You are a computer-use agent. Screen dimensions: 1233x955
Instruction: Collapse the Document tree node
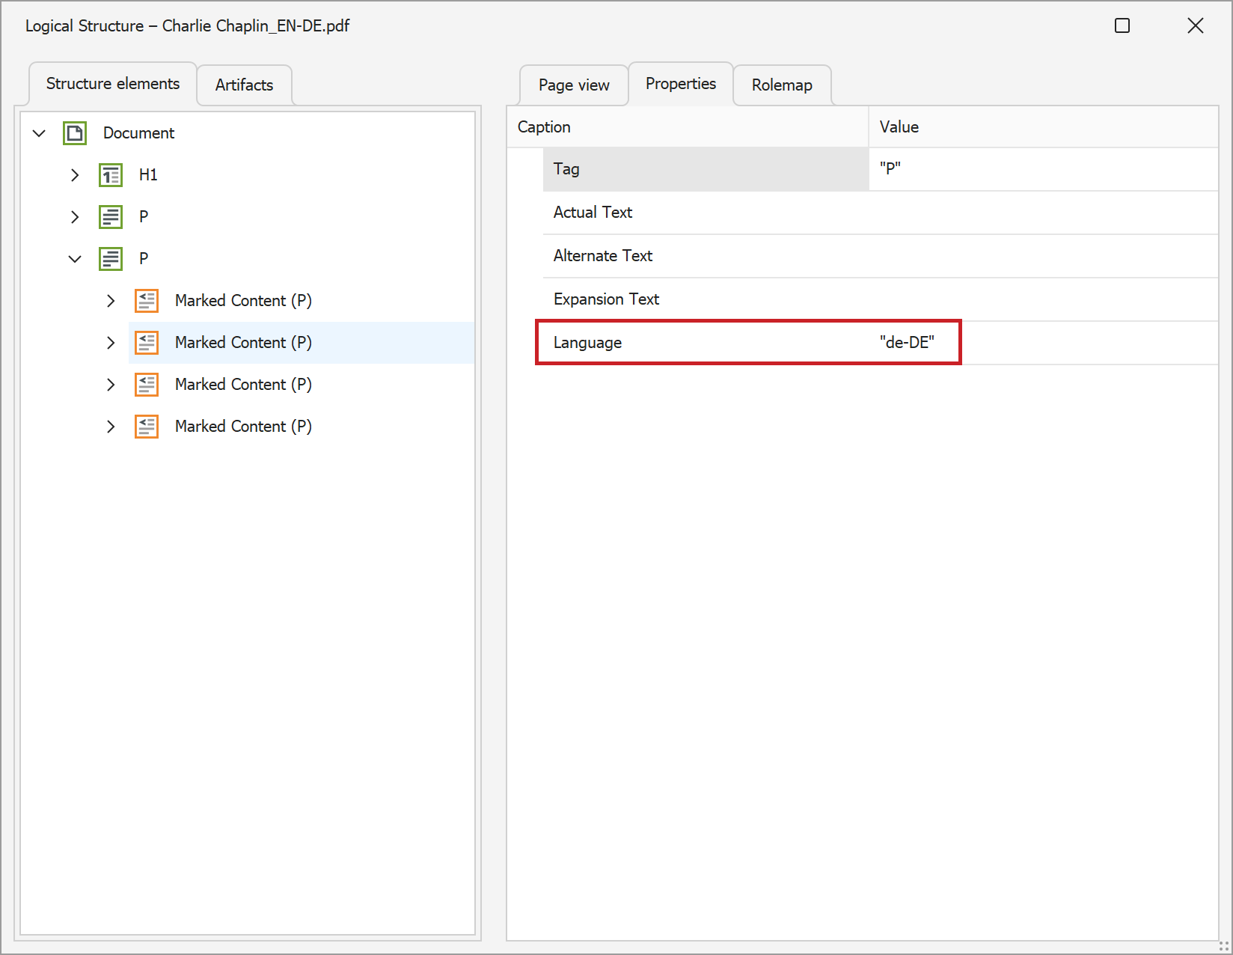coord(39,133)
